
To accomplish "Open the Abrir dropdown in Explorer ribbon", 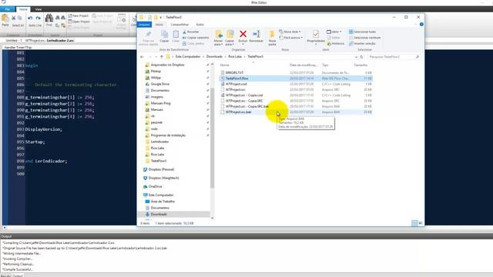I will 334,32.
